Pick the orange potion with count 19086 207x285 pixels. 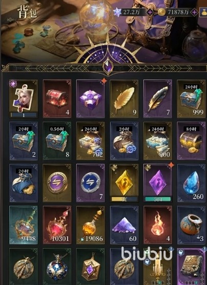click(91, 225)
